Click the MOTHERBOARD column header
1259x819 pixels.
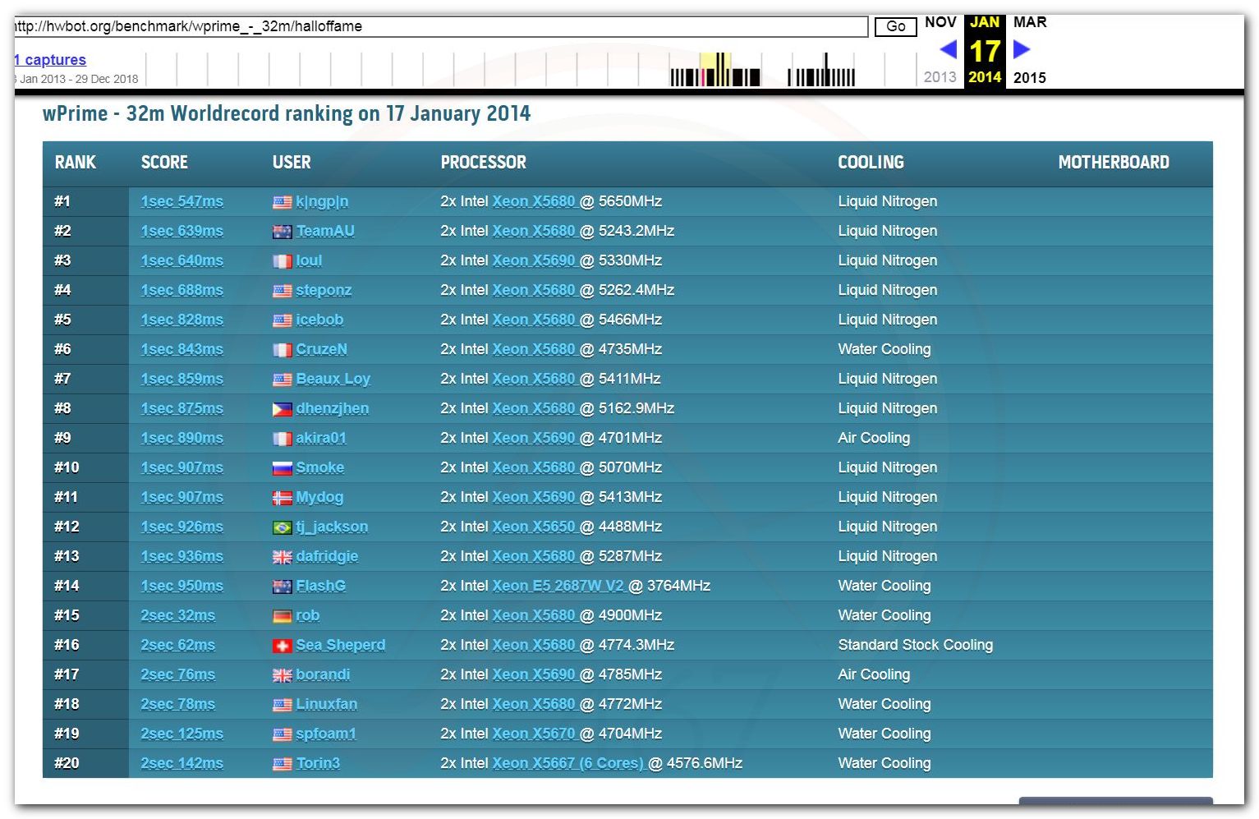coord(1113,163)
